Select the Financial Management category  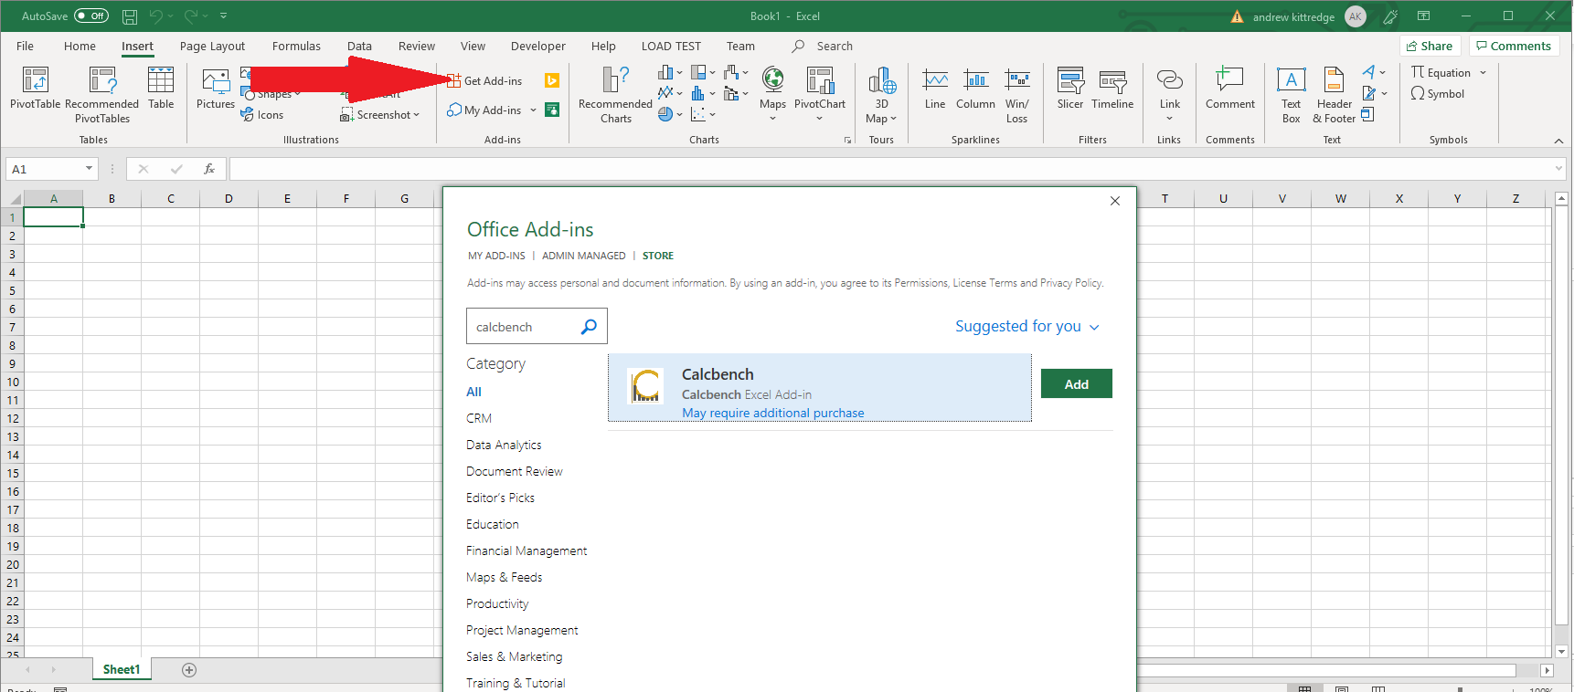526,550
